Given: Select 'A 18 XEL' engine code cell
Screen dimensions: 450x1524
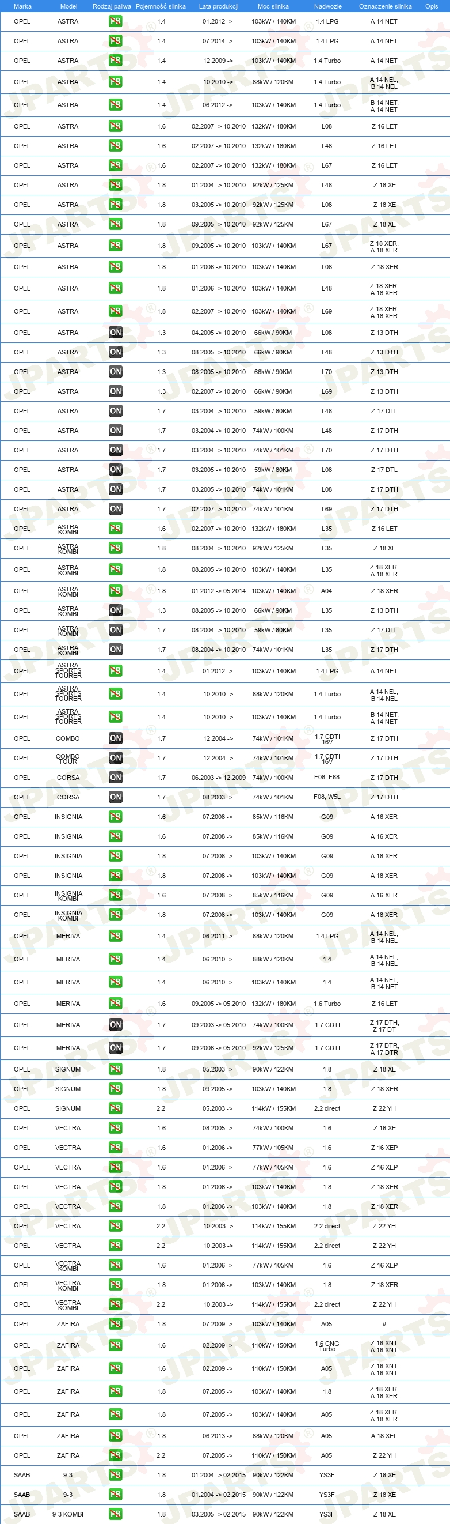Looking at the screenshot, I should click(x=384, y=1436).
